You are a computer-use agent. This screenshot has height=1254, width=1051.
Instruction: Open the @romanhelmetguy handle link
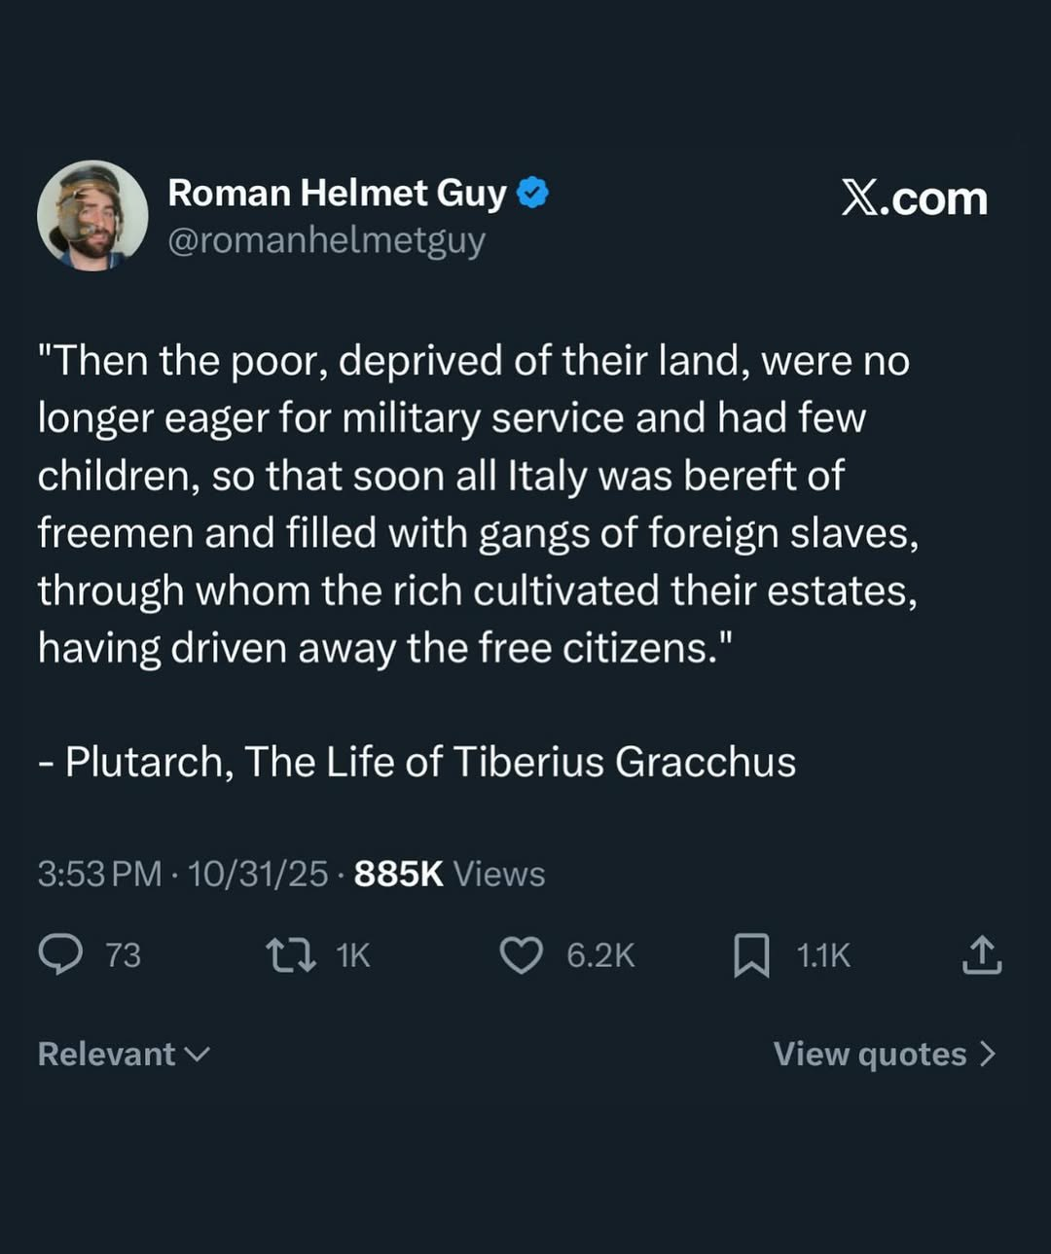[326, 239]
